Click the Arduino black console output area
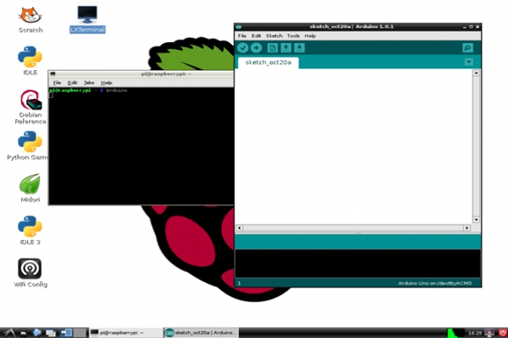 pyautogui.click(x=357, y=264)
